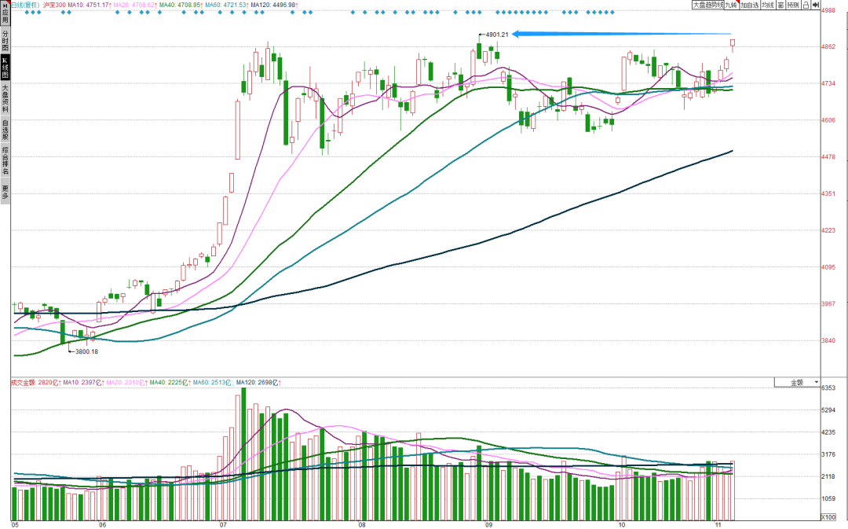Open the 金额 dropdown in volume panel
848x529 pixels.
point(797,382)
